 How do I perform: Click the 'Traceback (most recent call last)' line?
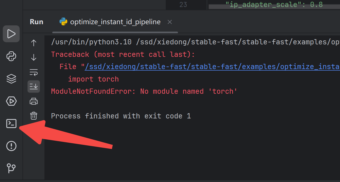[123, 54]
